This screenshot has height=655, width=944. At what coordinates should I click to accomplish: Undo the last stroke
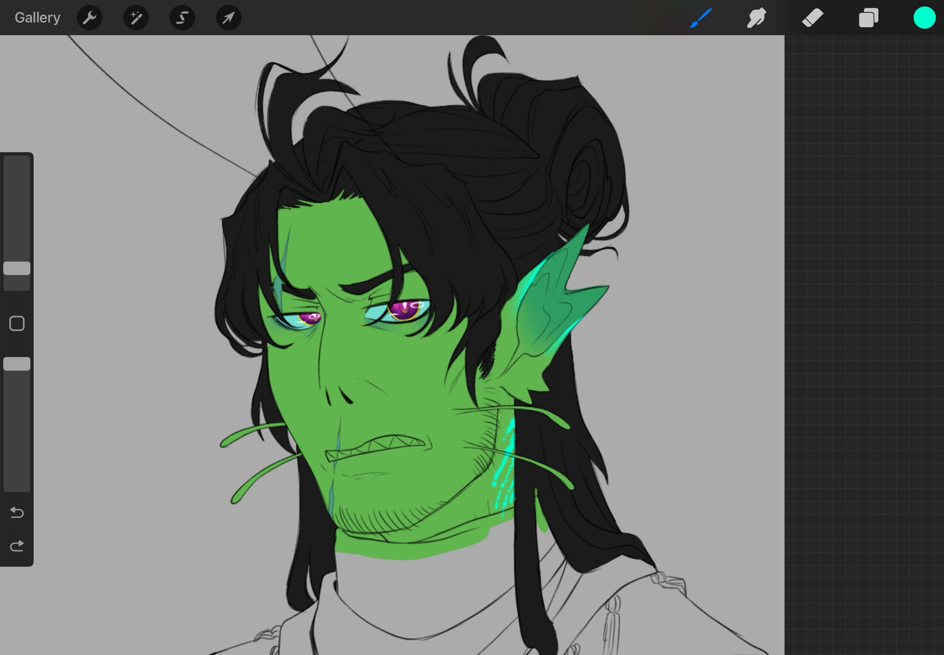(x=17, y=512)
